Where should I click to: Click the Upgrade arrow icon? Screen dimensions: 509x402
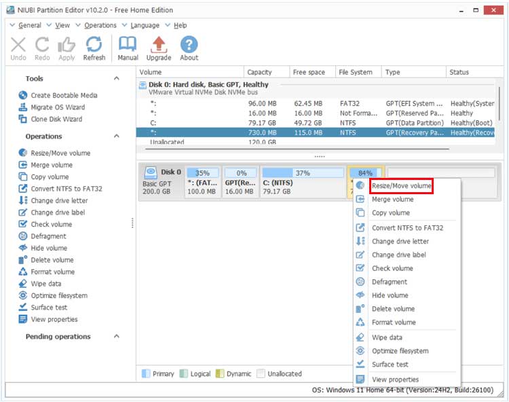159,45
